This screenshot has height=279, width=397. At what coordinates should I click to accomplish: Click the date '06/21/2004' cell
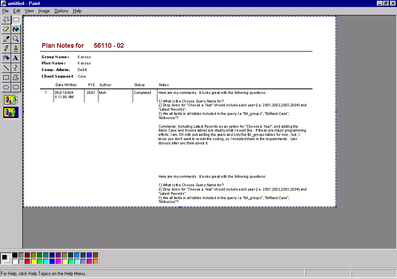(64, 93)
